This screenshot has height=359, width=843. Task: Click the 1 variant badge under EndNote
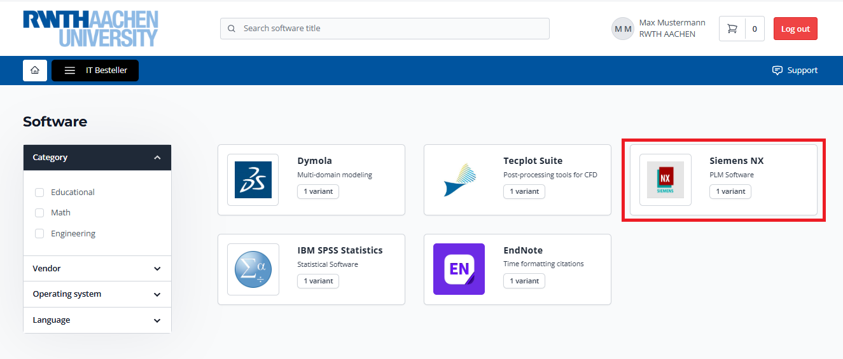tap(524, 281)
